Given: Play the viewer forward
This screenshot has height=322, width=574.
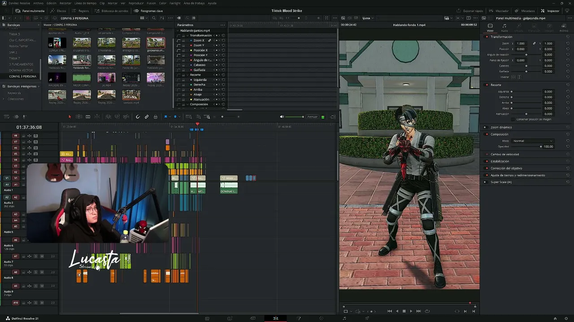Looking at the screenshot, I should click(x=411, y=311).
